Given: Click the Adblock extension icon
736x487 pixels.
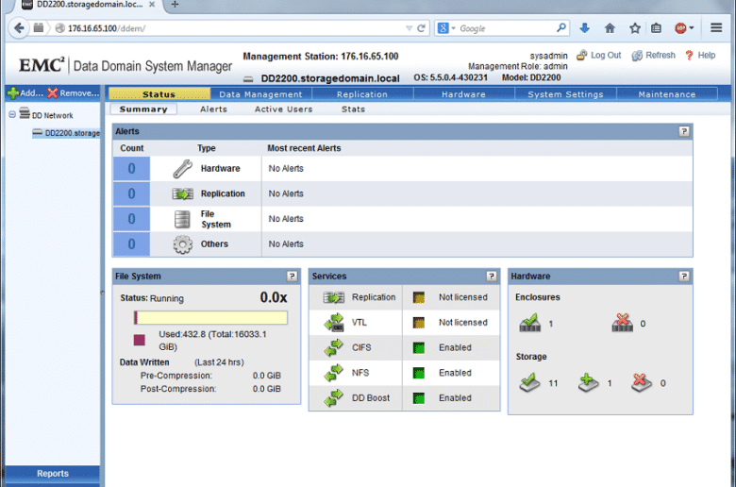Looking at the screenshot, I should [680, 28].
